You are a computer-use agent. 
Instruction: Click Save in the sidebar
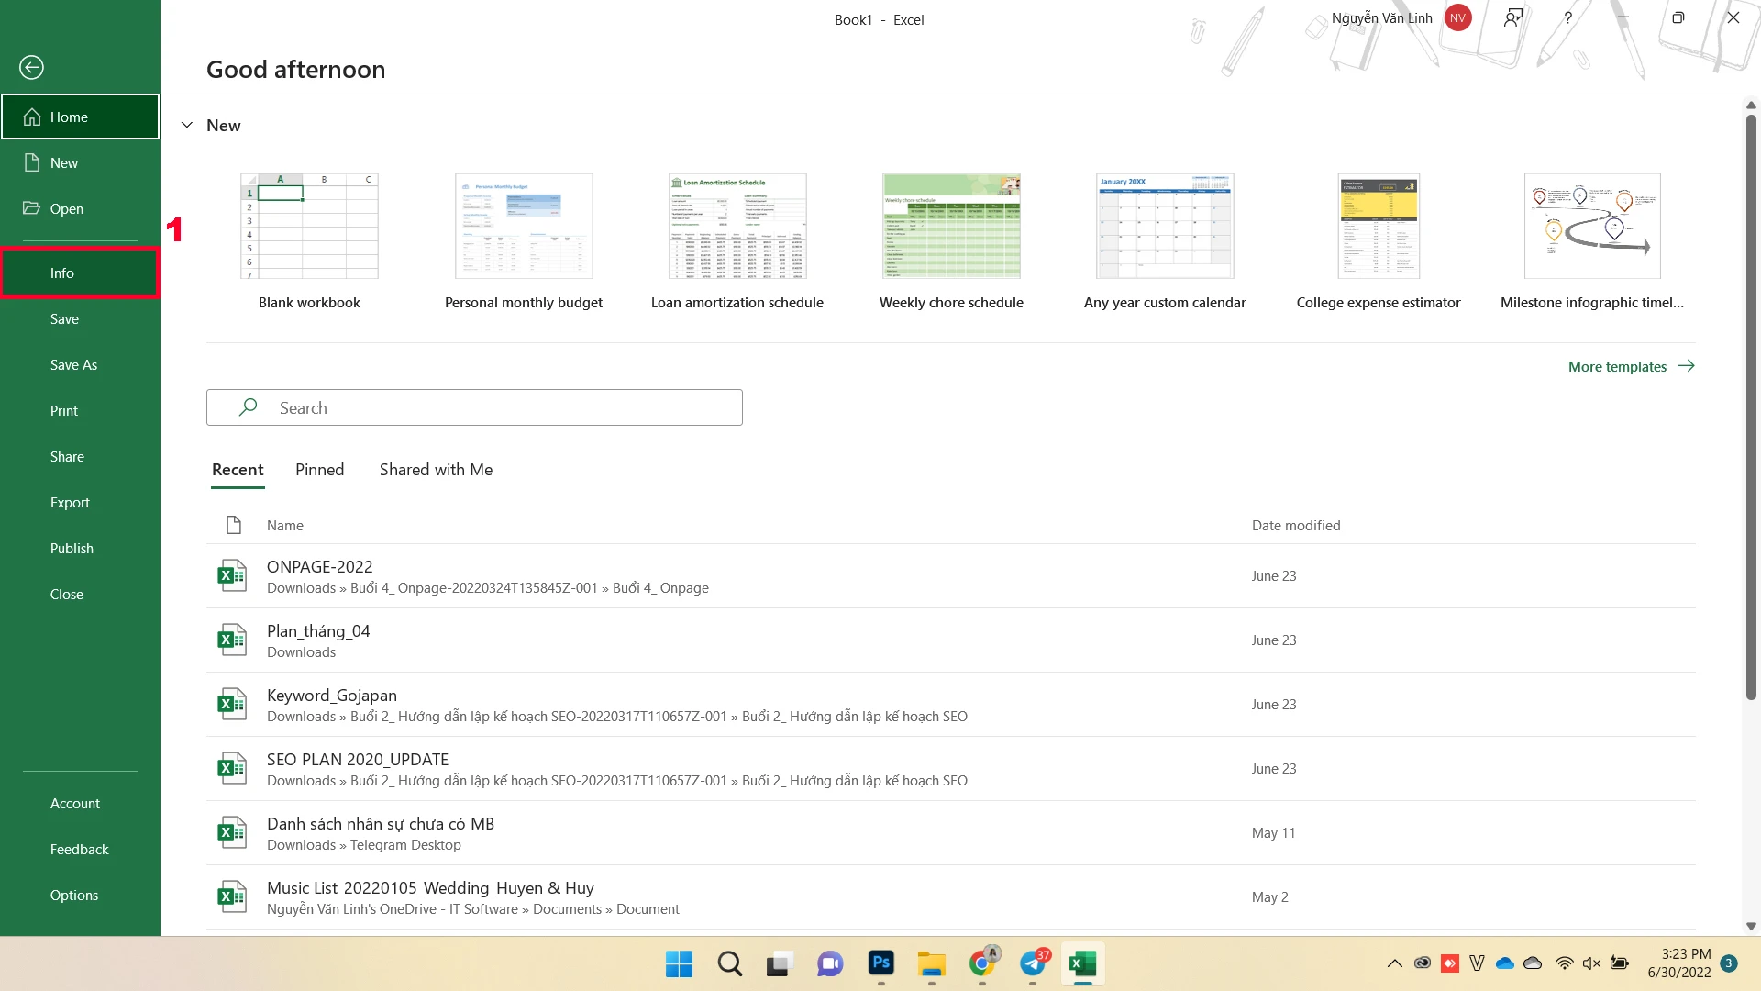pos(80,318)
